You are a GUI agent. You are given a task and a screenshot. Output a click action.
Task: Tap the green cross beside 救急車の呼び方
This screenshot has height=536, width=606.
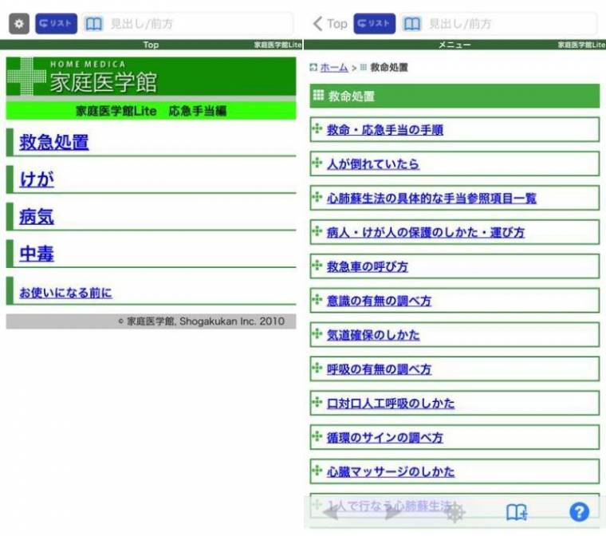[x=317, y=265]
